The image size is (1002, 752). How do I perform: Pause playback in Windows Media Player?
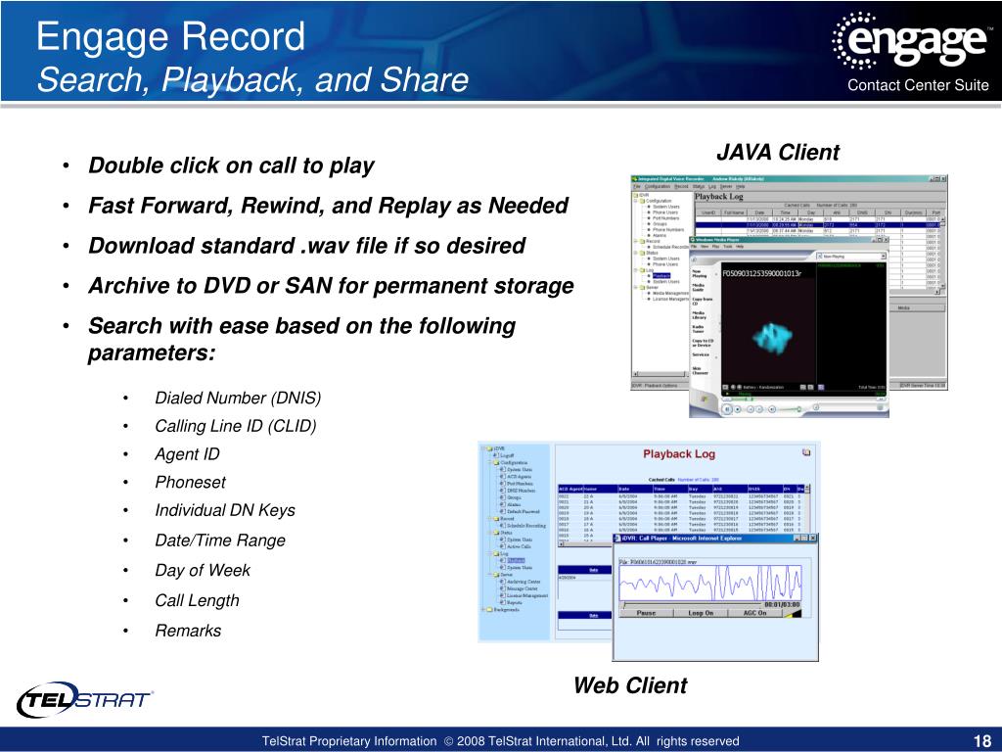tap(727, 408)
